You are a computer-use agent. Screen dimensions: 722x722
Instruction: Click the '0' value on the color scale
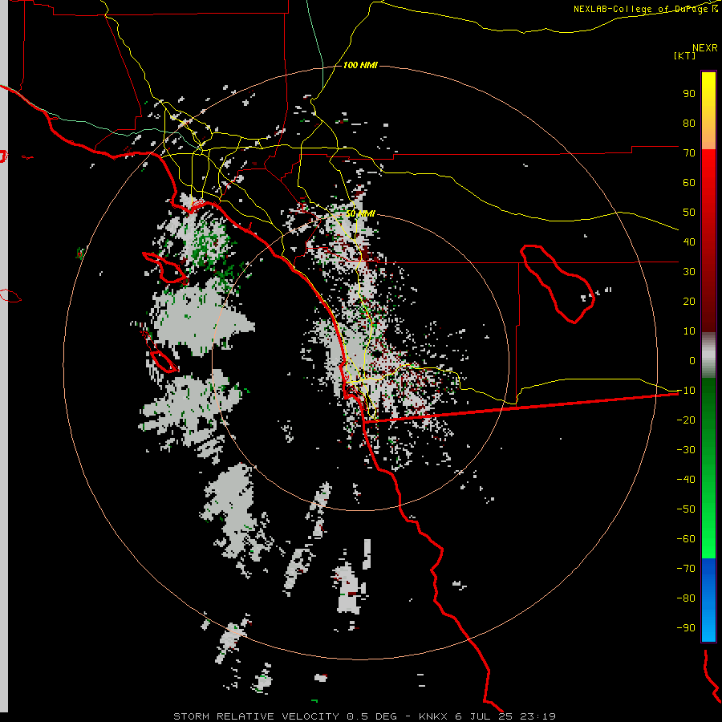pyautogui.click(x=692, y=360)
